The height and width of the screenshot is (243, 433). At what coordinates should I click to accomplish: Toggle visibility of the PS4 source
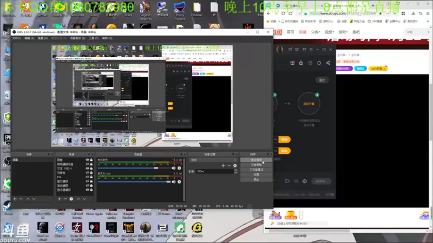[x=87, y=177]
